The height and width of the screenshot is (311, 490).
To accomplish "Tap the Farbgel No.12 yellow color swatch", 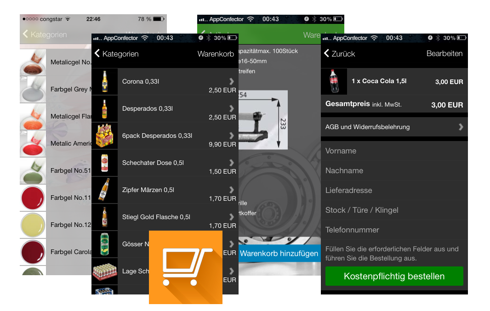I will point(33,225).
